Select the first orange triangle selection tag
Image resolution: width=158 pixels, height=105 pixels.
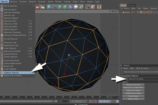click(x=144, y=12)
